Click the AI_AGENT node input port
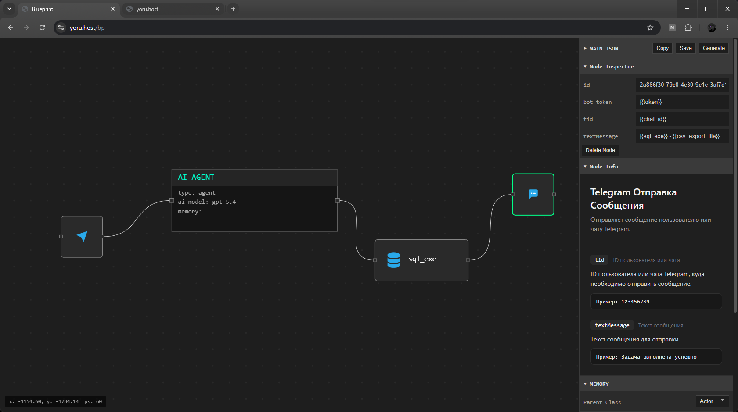Screen dimensions: 738x412 point(172,200)
